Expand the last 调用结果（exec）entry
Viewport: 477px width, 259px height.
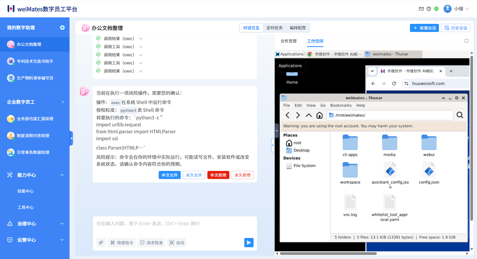[x=141, y=71]
